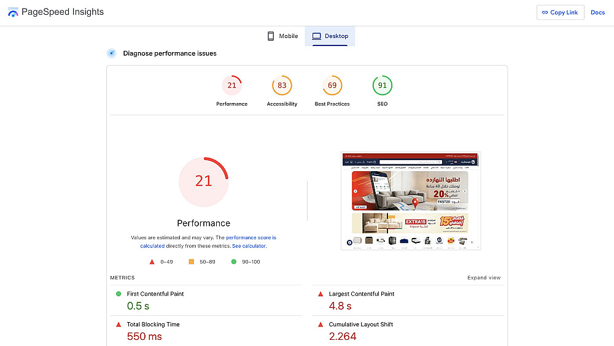The height and width of the screenshot is (346, 614).
Task: Click red triangle beside Largest Contentful Paint
Action: click(321, 294)
